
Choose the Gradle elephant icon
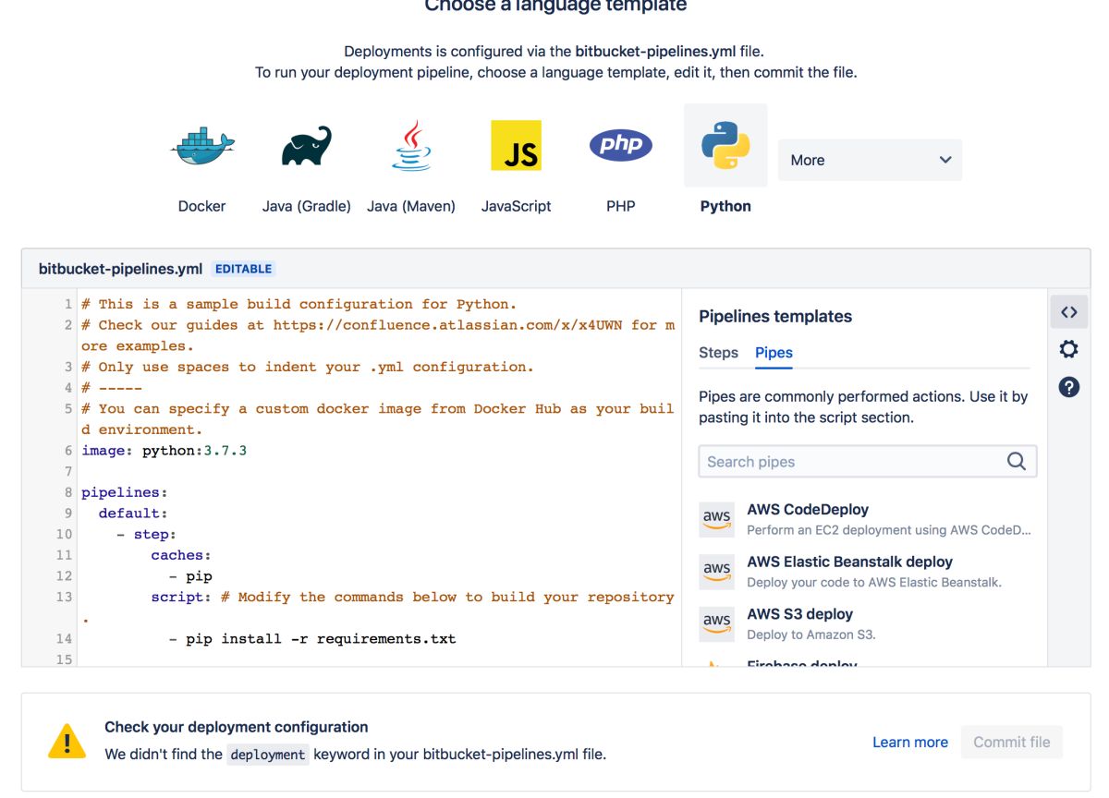(x=306, y=147)
